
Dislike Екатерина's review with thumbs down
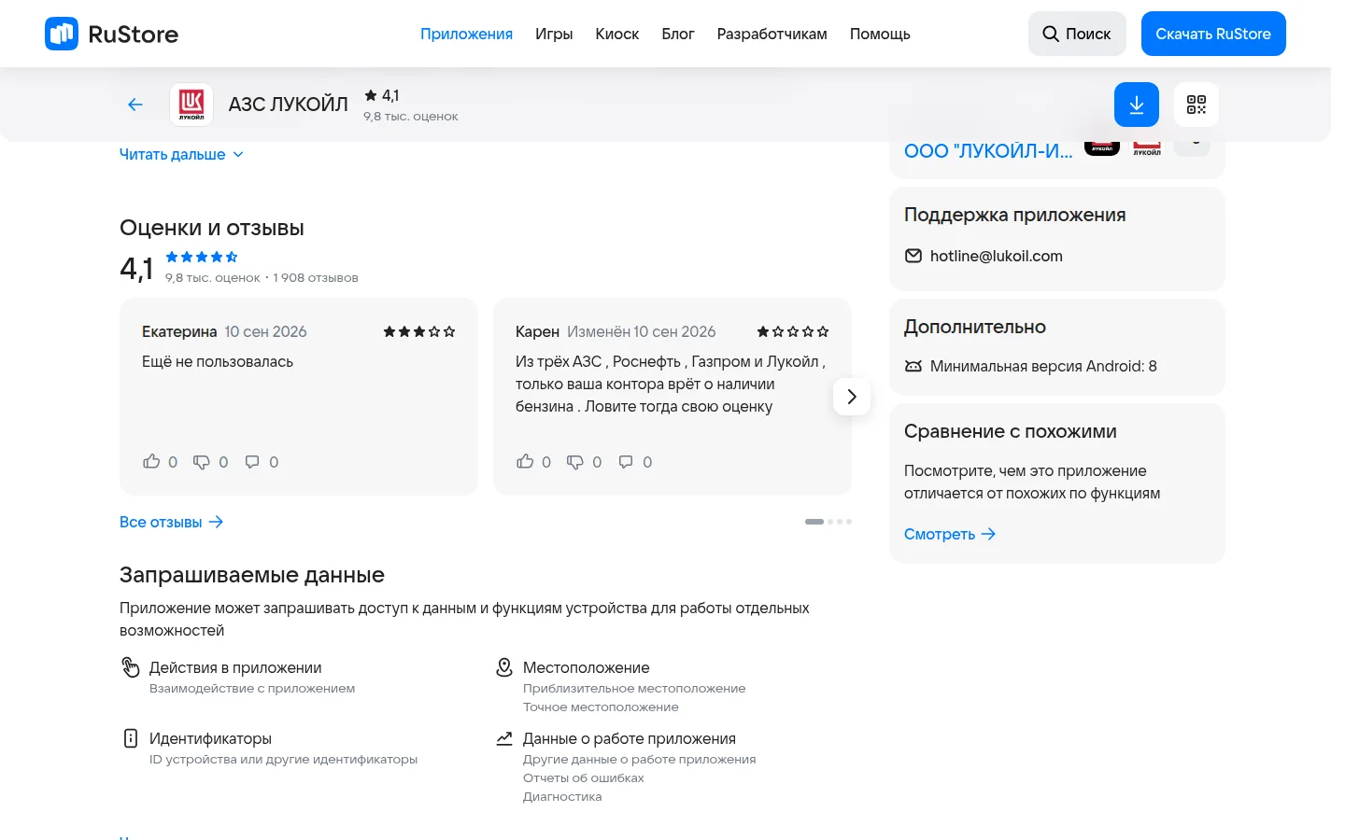pyautogui.click(x=202, y=462)
